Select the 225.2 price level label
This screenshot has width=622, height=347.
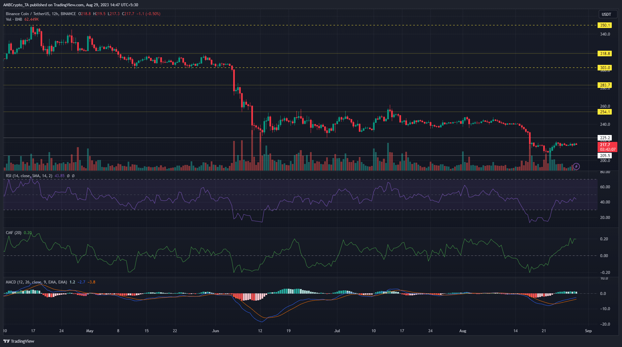click(605, 138)
